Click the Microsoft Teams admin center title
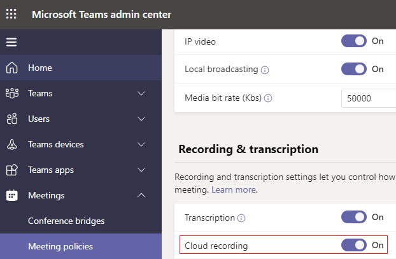Screen dimensions: 396x259 coord(101,15)
